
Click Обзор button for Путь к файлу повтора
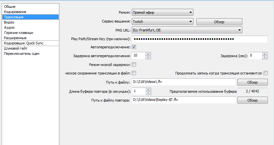point(252,100)
